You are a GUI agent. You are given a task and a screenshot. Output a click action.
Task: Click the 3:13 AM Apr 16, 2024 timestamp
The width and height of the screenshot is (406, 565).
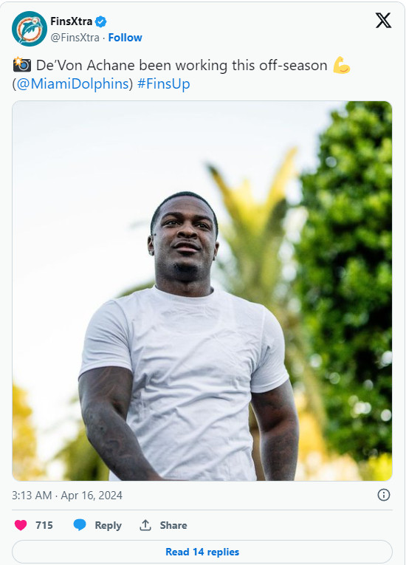point(67,496)
